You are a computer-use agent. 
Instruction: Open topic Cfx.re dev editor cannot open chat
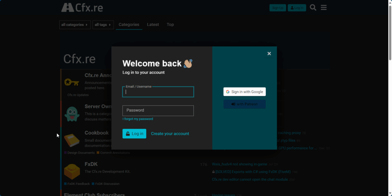250,180
